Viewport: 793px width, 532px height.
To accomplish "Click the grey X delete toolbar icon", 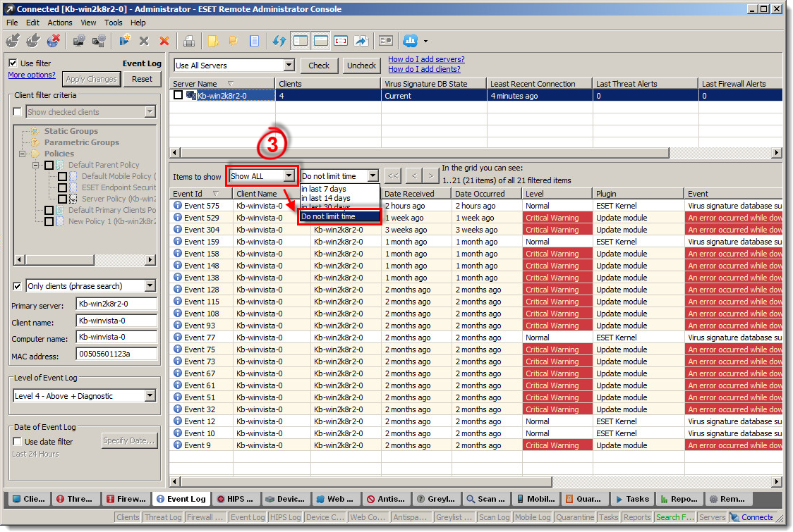I will pos(144,41).
